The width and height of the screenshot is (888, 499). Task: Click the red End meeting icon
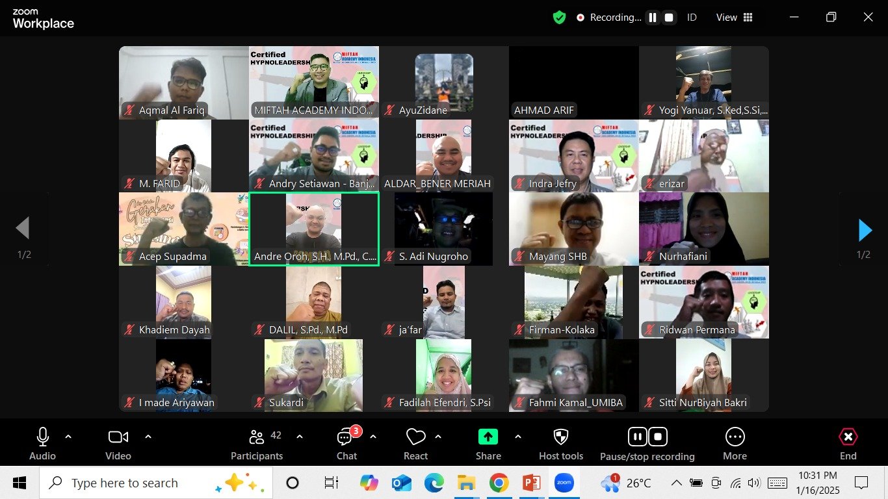[848, 437]
